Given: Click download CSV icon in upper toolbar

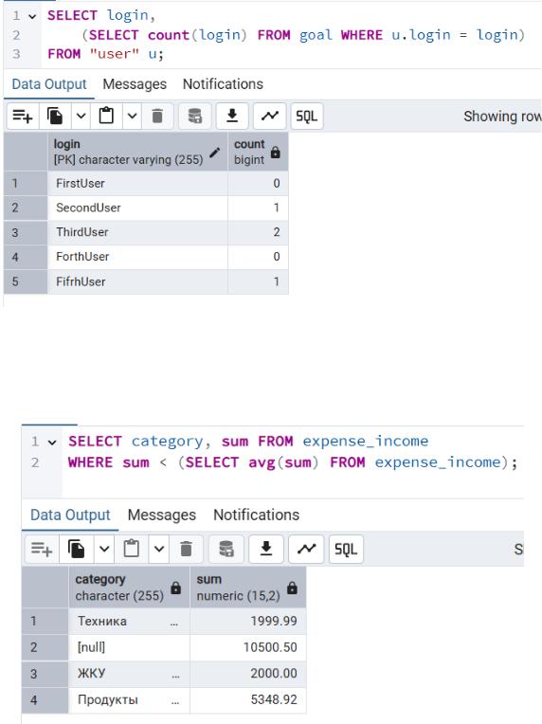Looking at the screenshot, I should 232,116.
